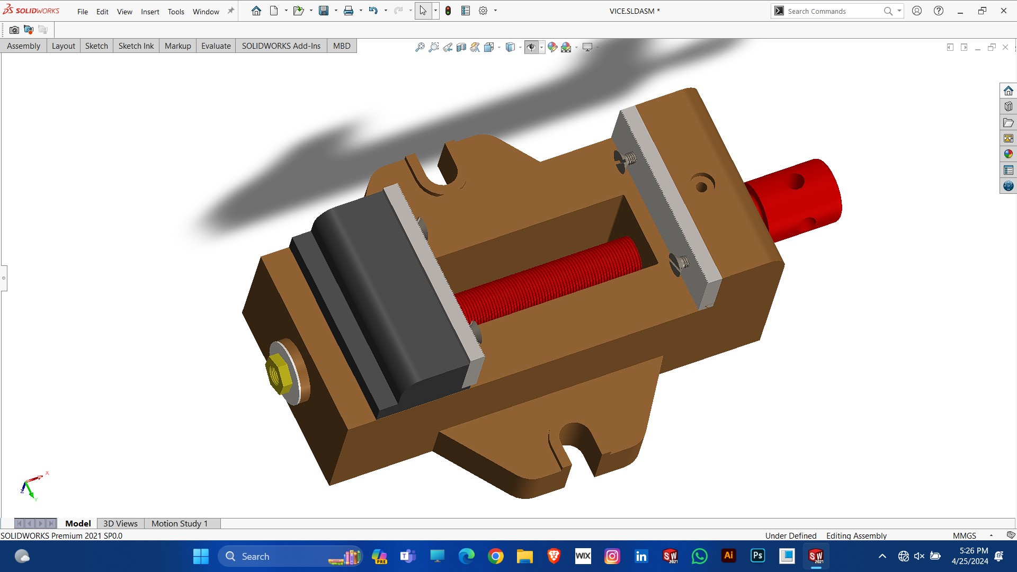Open the Tools menu

point(176,11)
